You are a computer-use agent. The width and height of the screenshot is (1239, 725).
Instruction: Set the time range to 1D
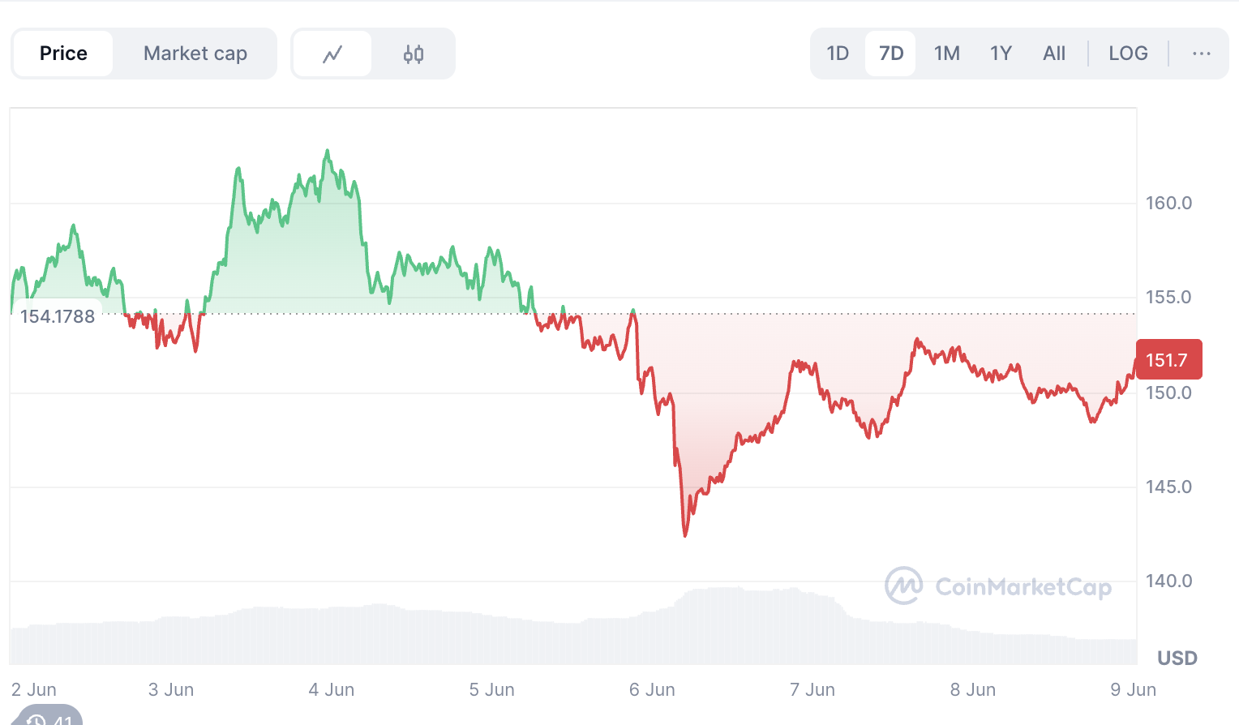838,54
